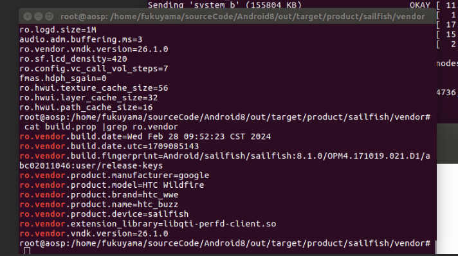Viewport: 458px width, 256px height.
Task: Click the ro.vendor.build.date line
Action: 145,136
